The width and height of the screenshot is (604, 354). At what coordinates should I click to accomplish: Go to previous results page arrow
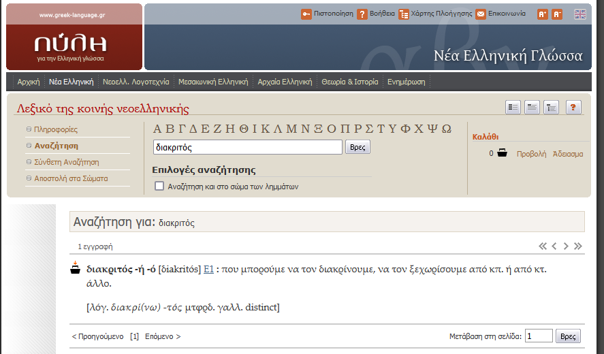554,246
